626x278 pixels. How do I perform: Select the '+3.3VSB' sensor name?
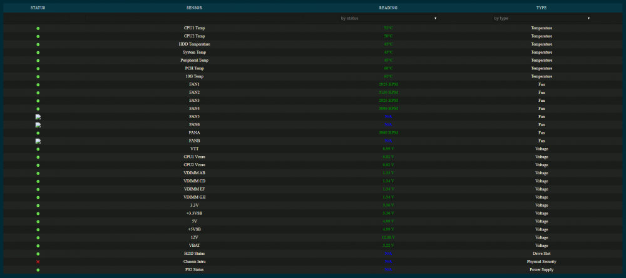(194, 213)
